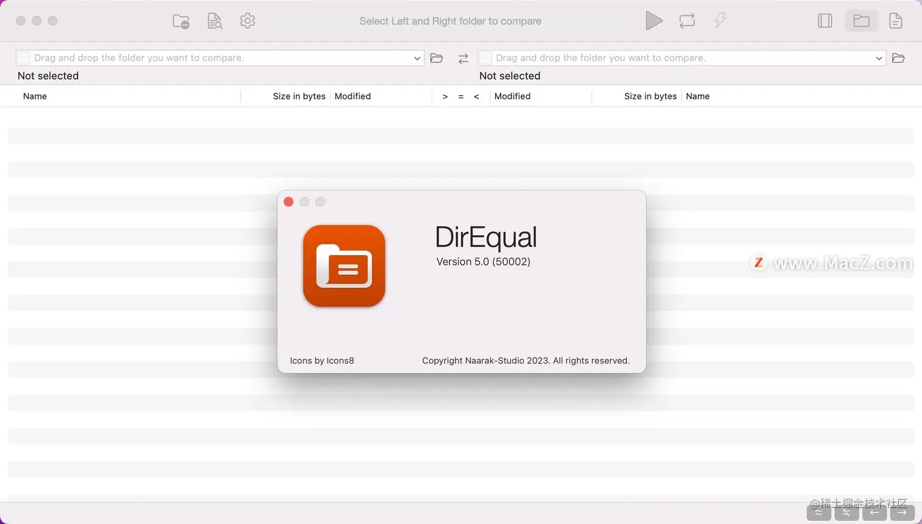This screenshot has height=524, width=922.
Task: Click the less-than column header
Action: [x=476, y=96]
